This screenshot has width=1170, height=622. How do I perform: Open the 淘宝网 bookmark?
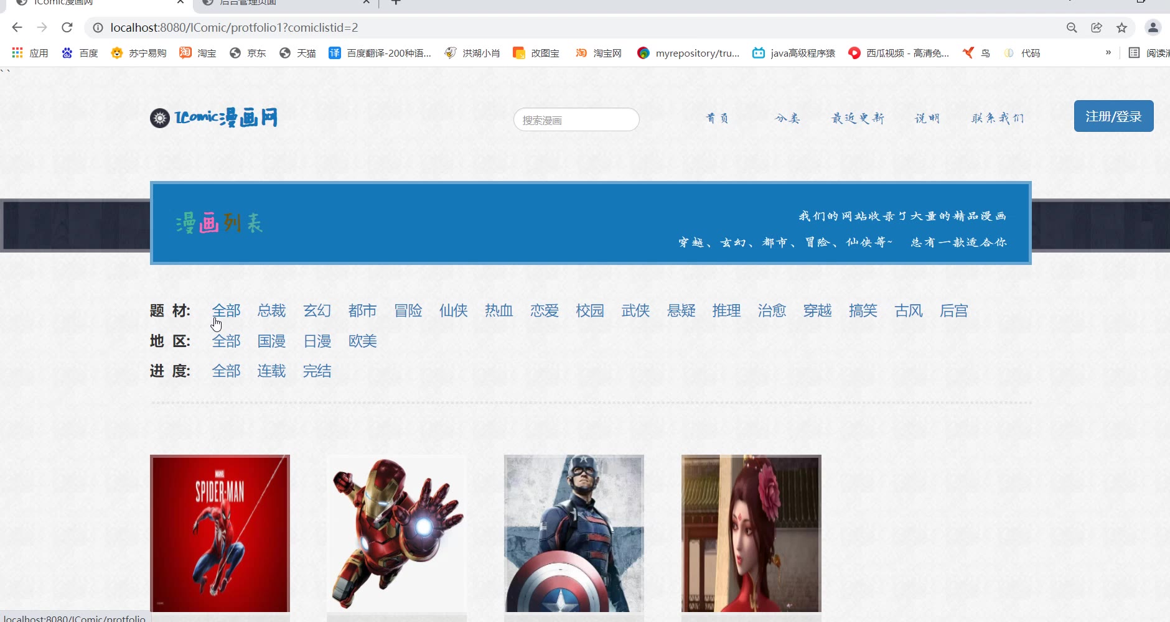point(598,53)
